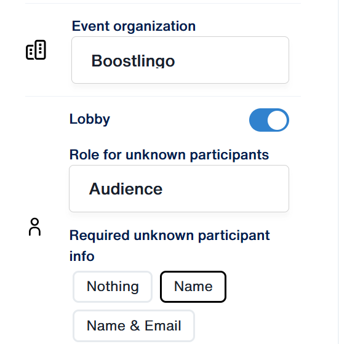
Task: Focus the Boostlingo text field
Action: point(180,60)
